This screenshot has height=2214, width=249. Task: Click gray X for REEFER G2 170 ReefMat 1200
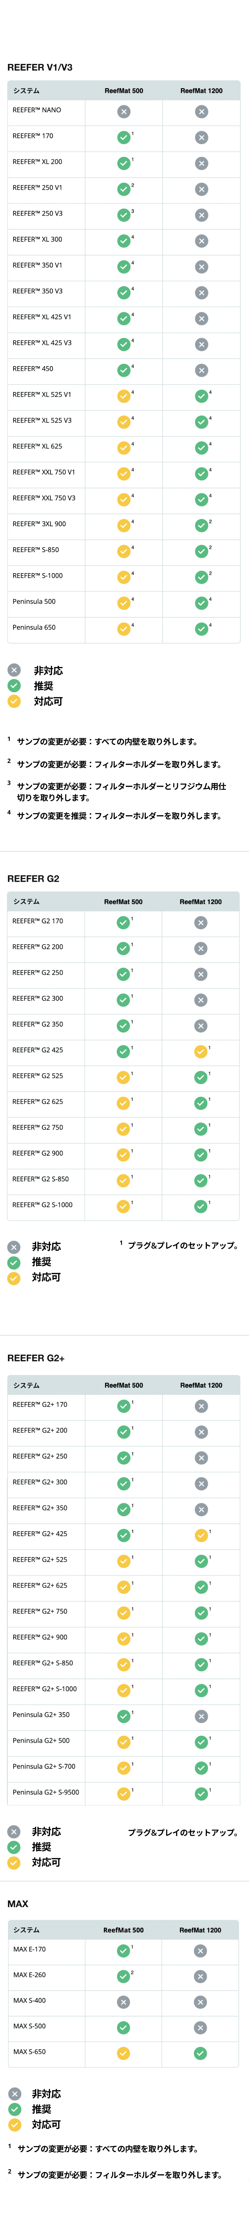pos(200,922)
